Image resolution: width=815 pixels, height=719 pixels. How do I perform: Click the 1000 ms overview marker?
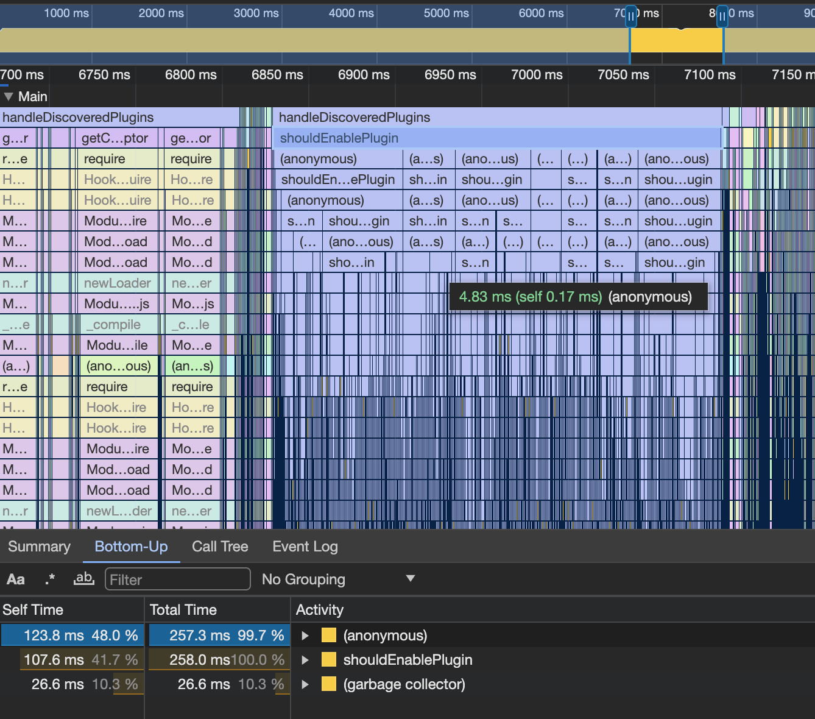(x=66, y=13)
